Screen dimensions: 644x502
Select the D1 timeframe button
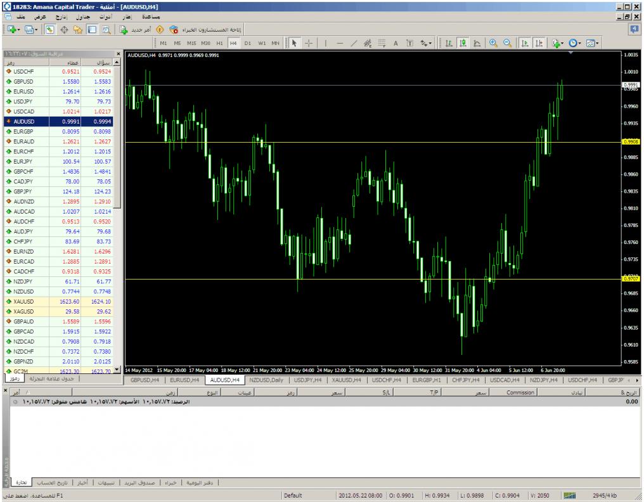pyautogui.click(x=248, y=42)
